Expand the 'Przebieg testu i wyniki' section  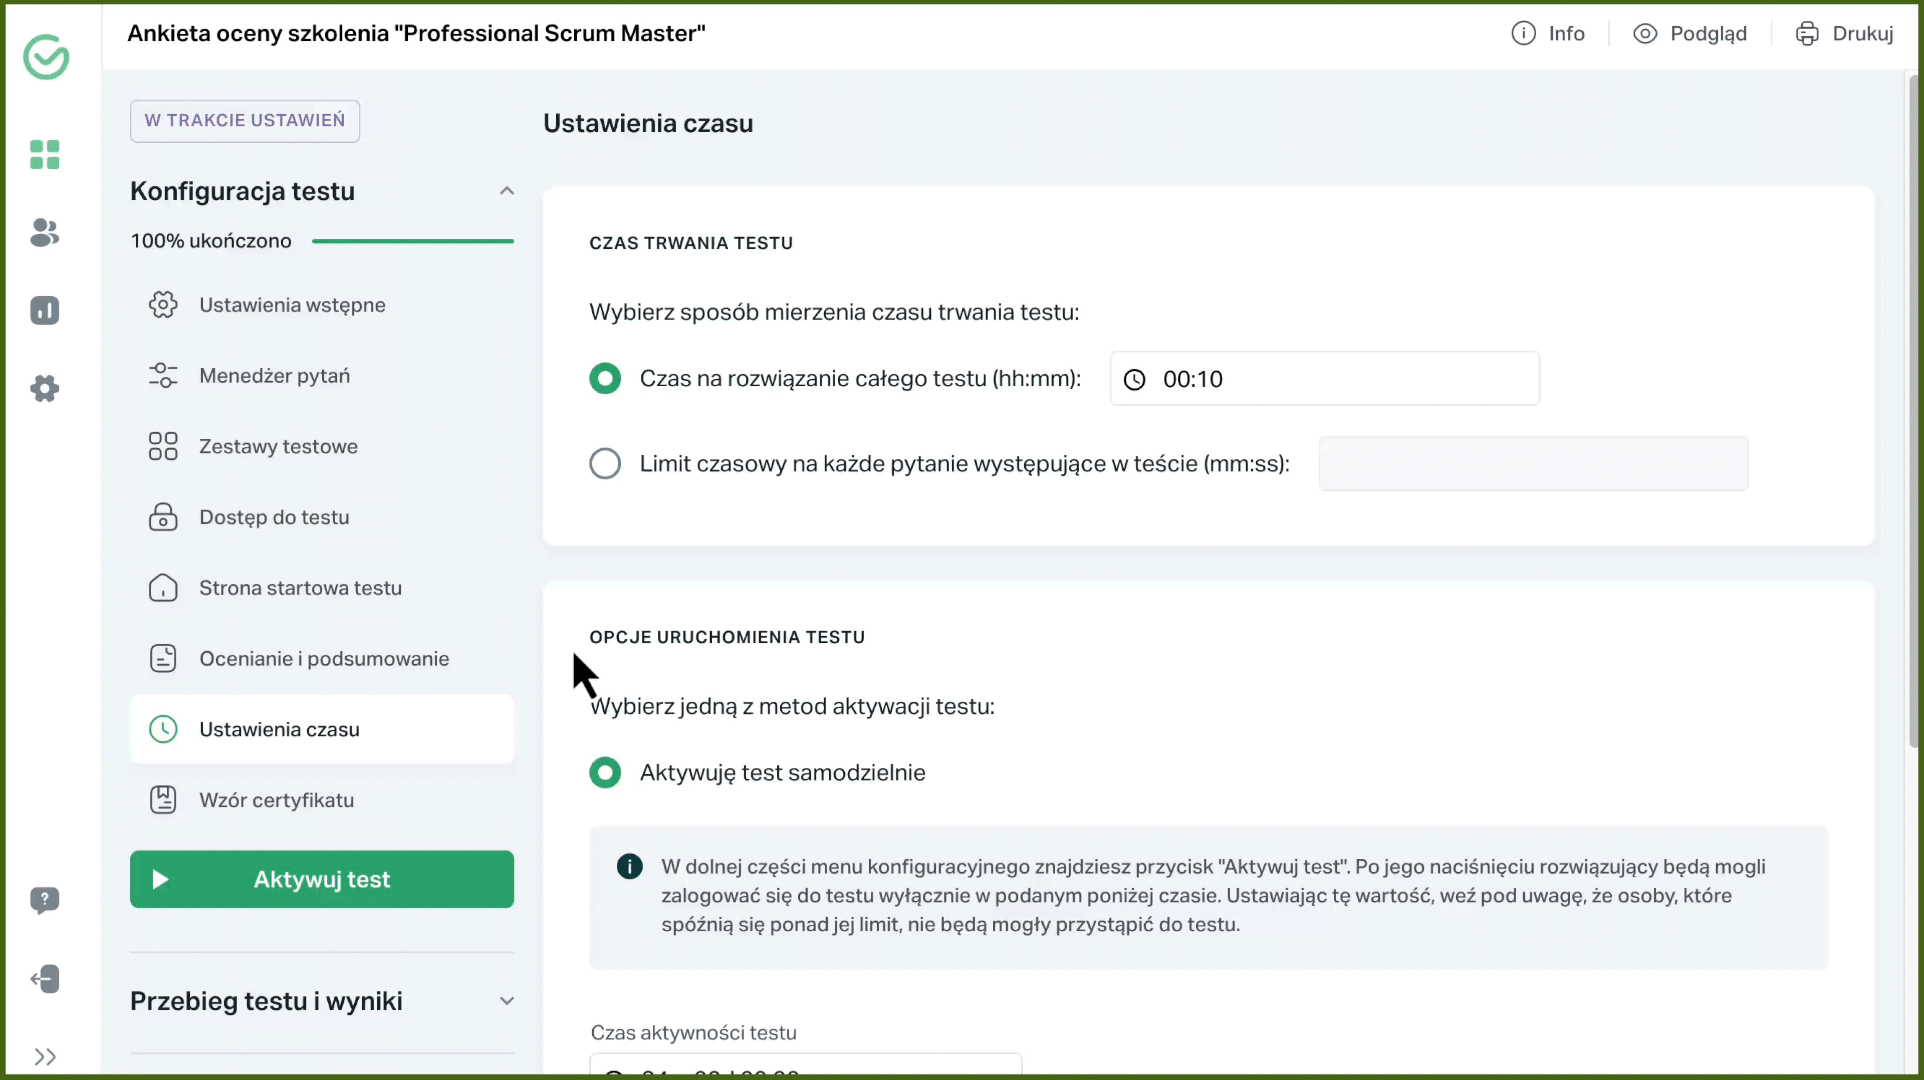[507, 1000]
